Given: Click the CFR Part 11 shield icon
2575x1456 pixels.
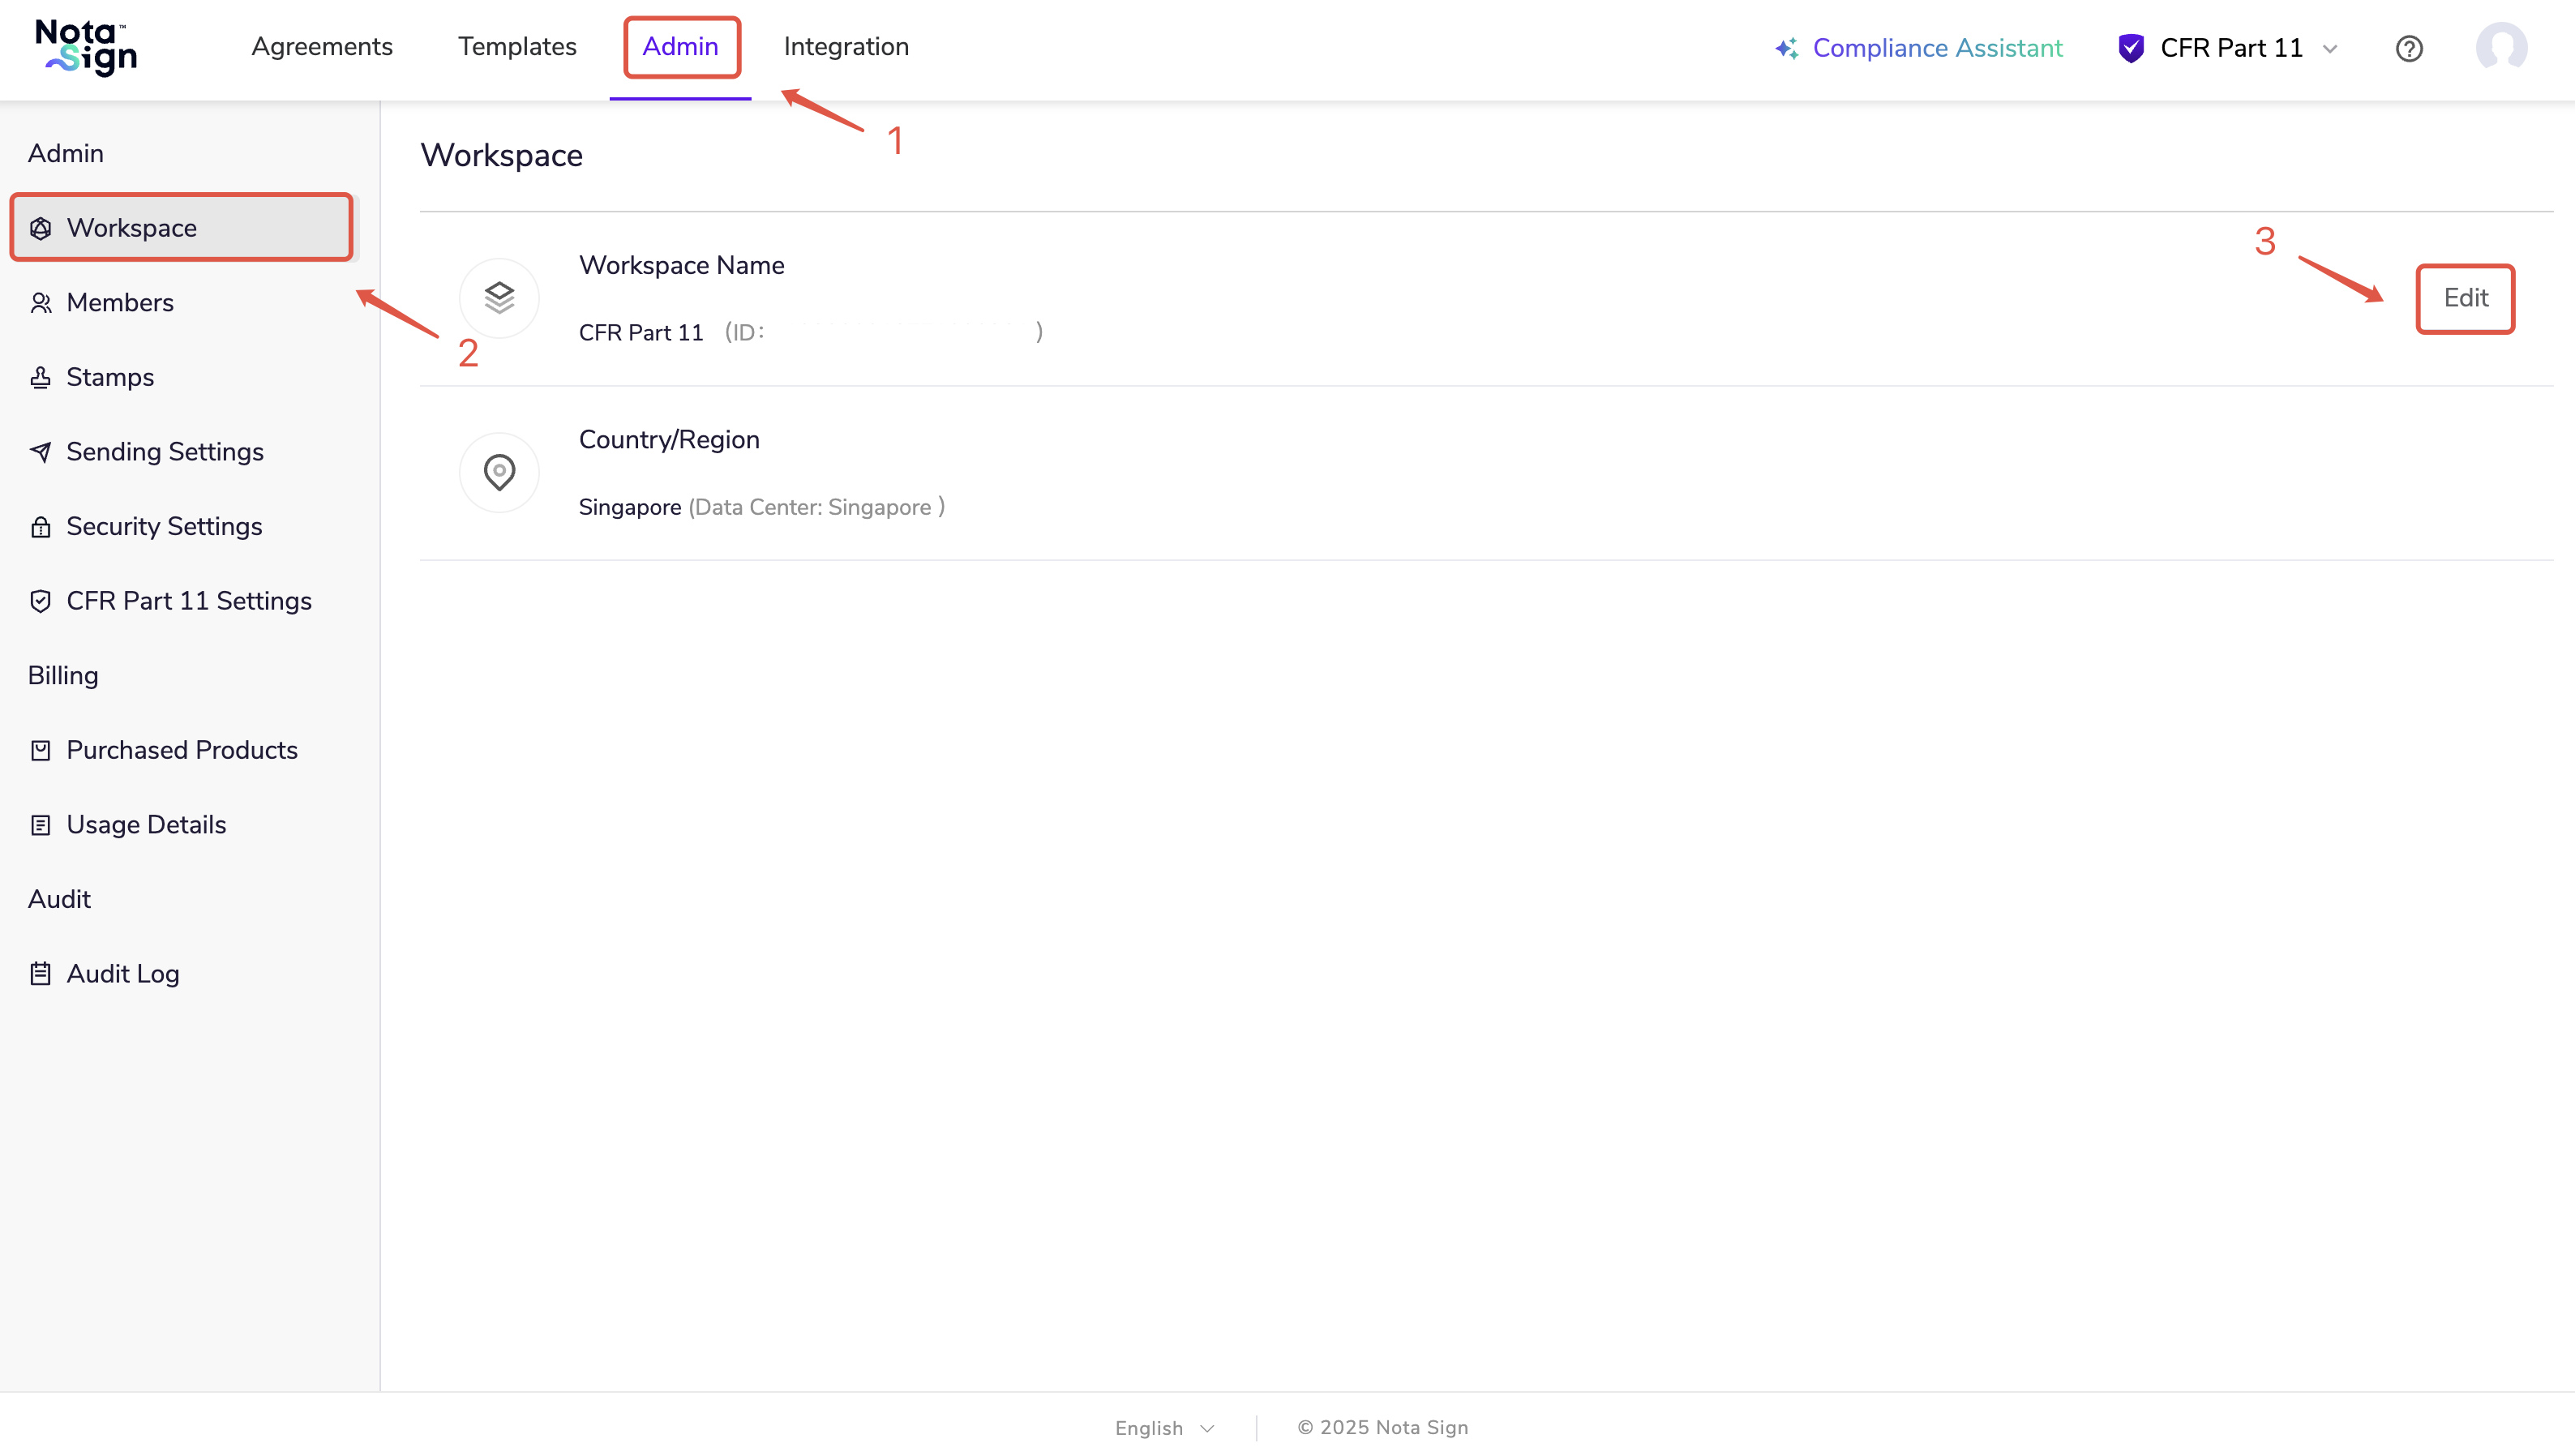Looking at the screenshot, I should [x=2131, y=48].
